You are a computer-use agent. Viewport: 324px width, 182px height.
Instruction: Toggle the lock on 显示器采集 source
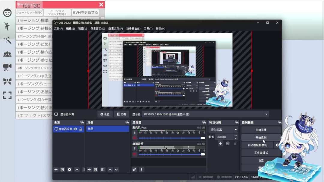click(x=81, y=129)
